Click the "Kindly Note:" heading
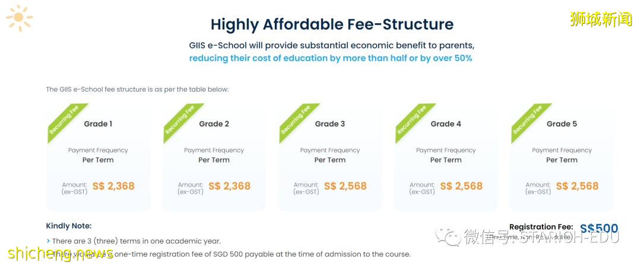Image resolution: width=641 pixels, height=265 pixels. (x=69, y=226)
